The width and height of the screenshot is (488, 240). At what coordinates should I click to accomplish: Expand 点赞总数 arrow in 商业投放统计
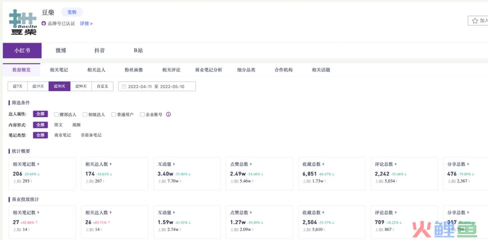251,212
